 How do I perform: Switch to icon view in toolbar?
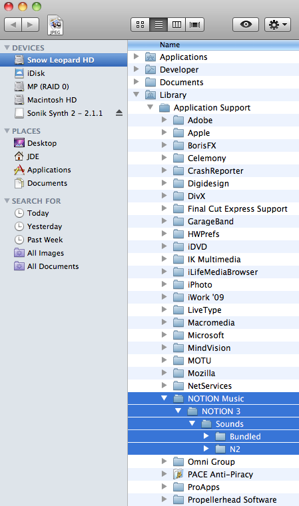140,25
